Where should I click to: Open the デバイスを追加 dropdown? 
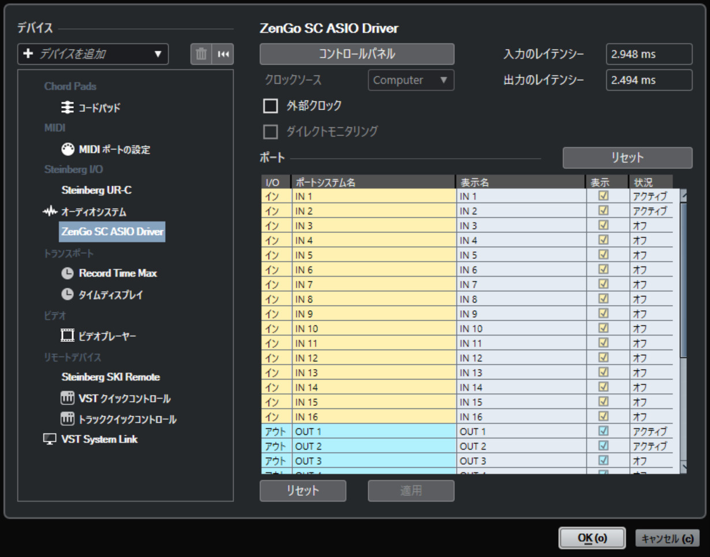pyautogui.click(x=93, y=54)
